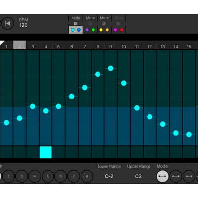Select the blue track dot
The height and width of the screenshot is (198, 198).
(79, 30)
